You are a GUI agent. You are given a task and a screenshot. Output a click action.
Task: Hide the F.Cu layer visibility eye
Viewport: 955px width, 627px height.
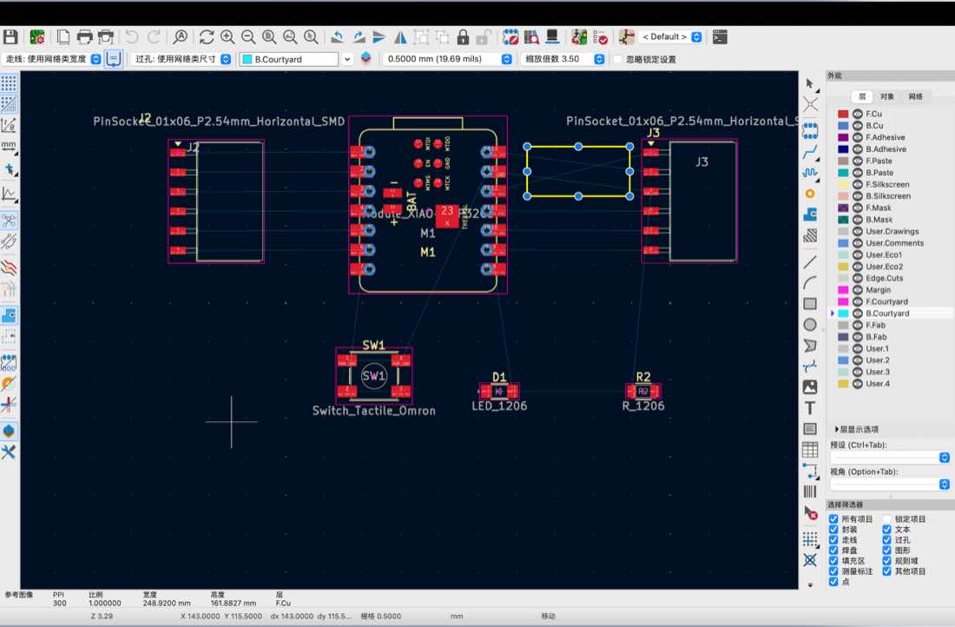pyautogui.click(x=858, y=114)
